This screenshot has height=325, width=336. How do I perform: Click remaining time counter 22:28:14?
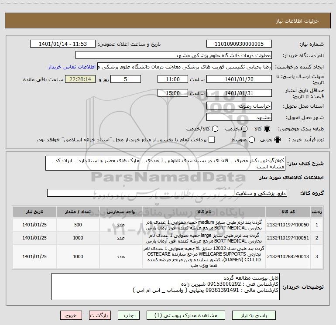pos(80,79)
